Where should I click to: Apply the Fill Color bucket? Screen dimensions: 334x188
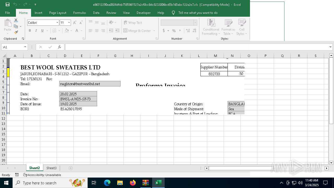click(x=67, y=31)
